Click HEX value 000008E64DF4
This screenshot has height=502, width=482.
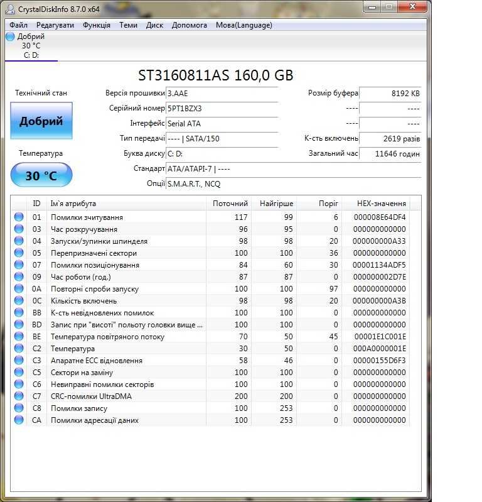[x=379, y=217]
